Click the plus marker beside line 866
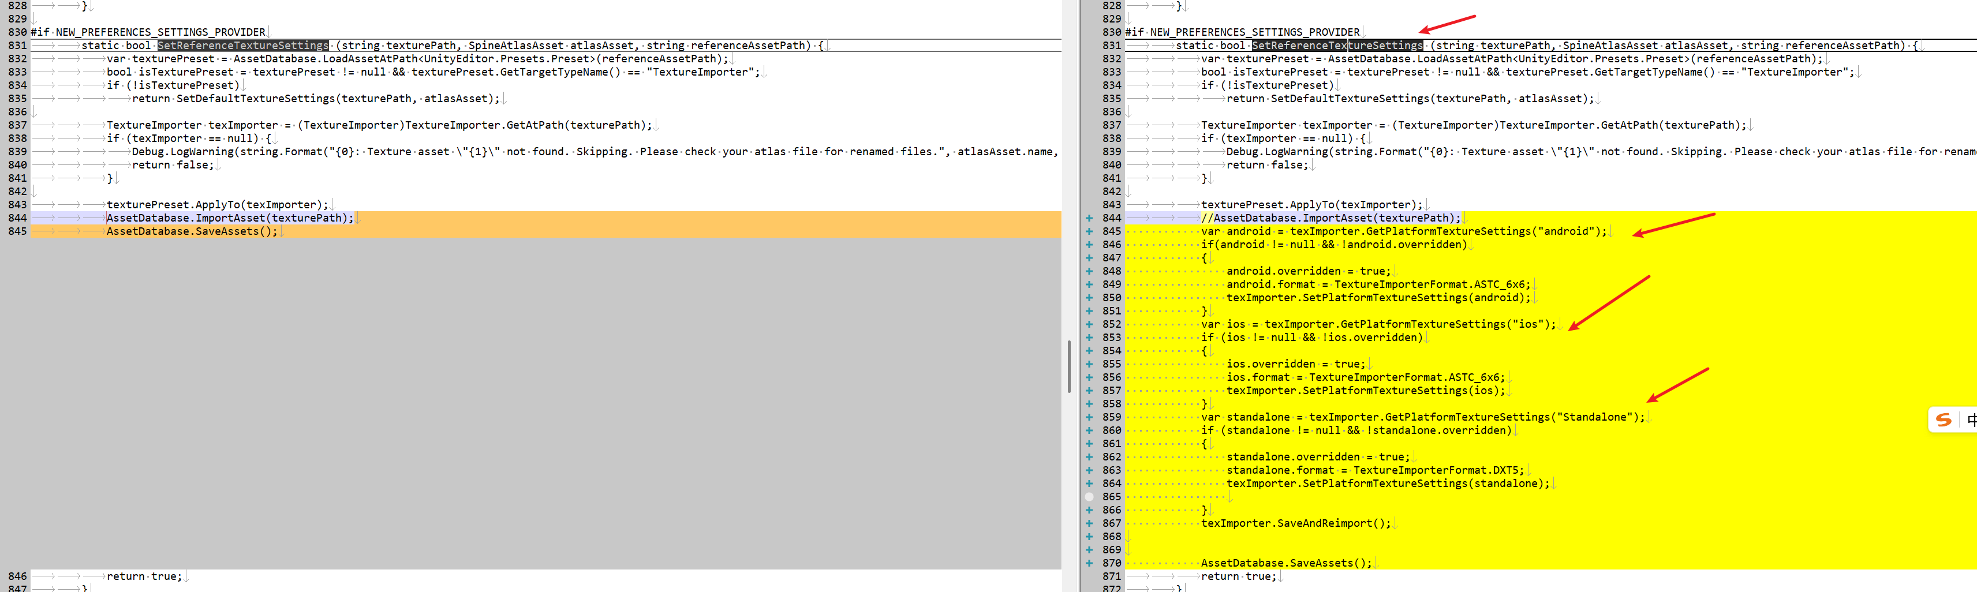1977x592 pixels. click(1089, 510)
